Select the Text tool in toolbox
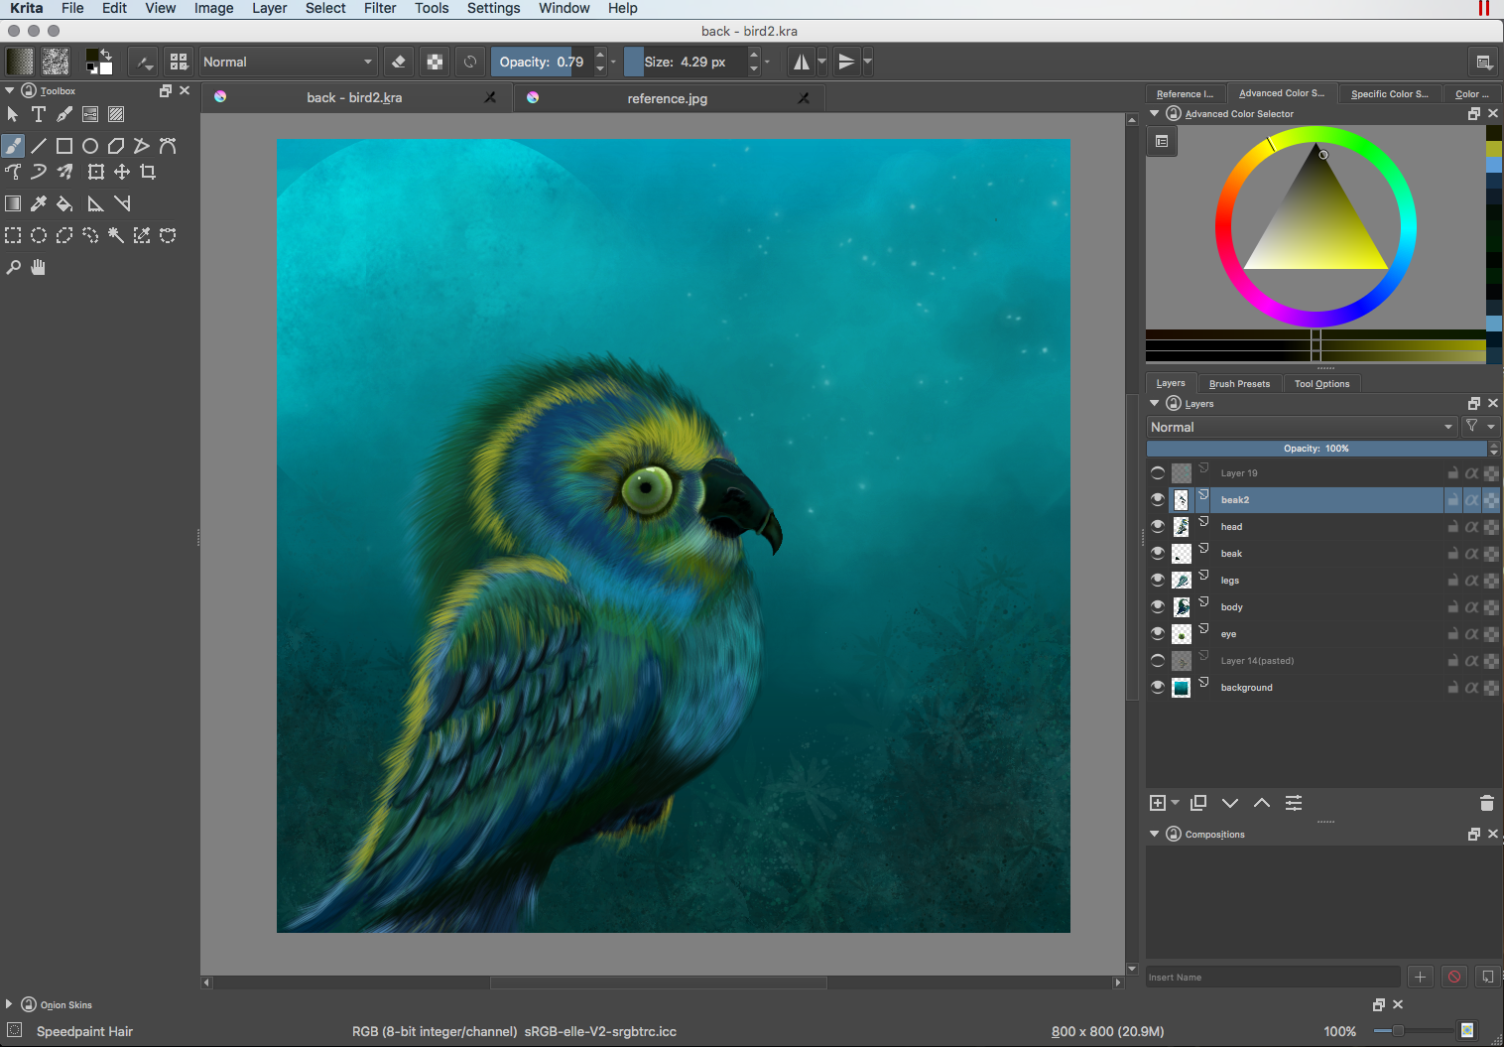Viewport: 1504px width, 1047px height. 39,115
